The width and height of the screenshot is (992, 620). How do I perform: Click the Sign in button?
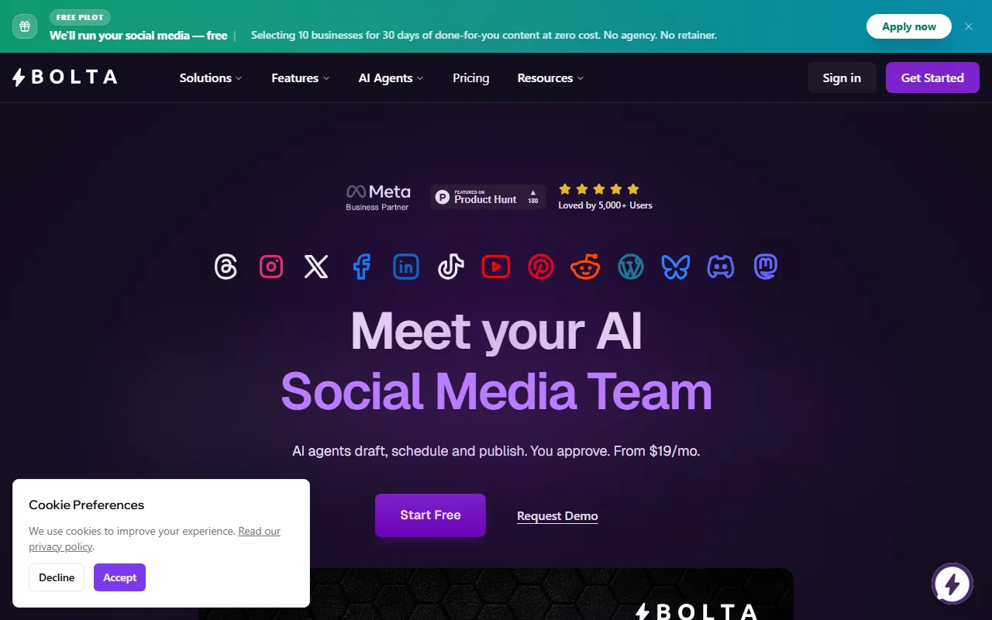(842, 77)
